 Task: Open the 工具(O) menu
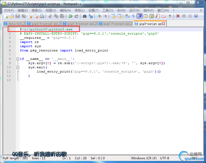tap(108, 11)
